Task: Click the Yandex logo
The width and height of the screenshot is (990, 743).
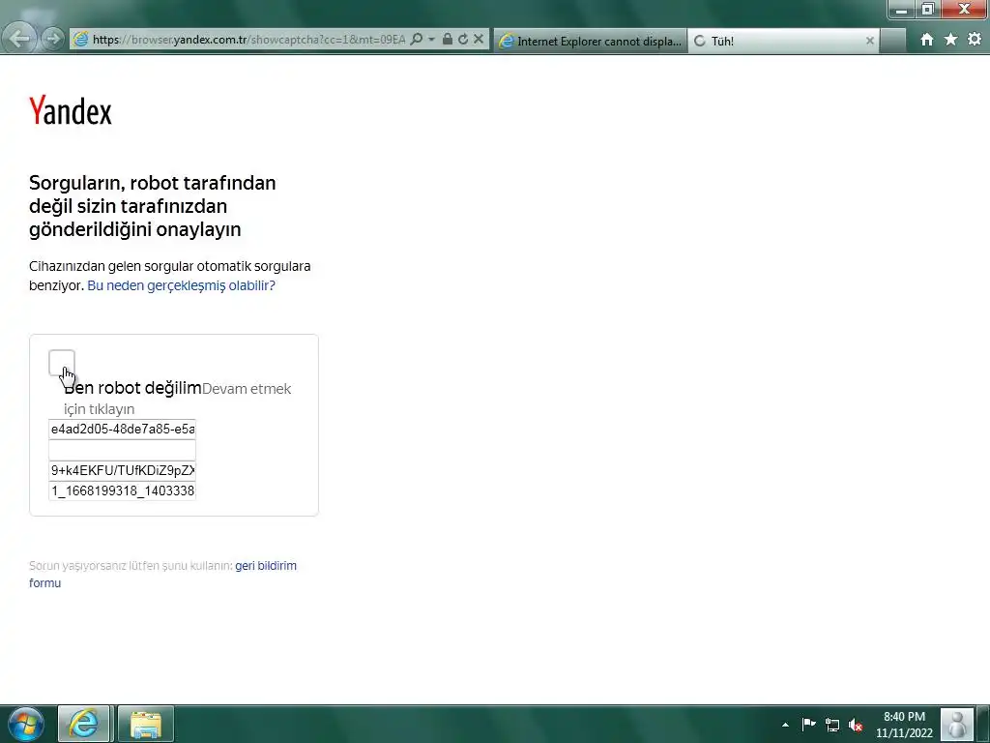Action: pos(70,110)
